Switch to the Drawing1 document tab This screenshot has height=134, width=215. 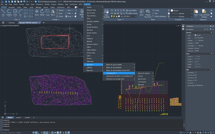pos(12,23)
